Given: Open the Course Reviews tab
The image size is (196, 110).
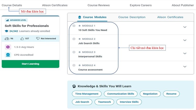Looking at the screenshot, I should (99, 5).
